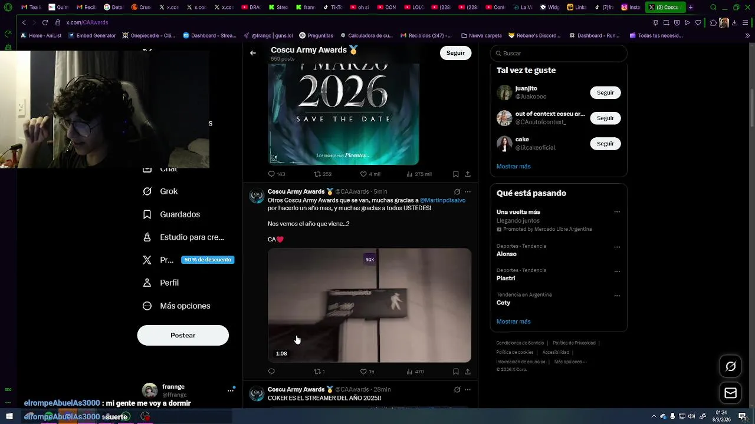Open the more options menu on the 28min post

point(468,389)
